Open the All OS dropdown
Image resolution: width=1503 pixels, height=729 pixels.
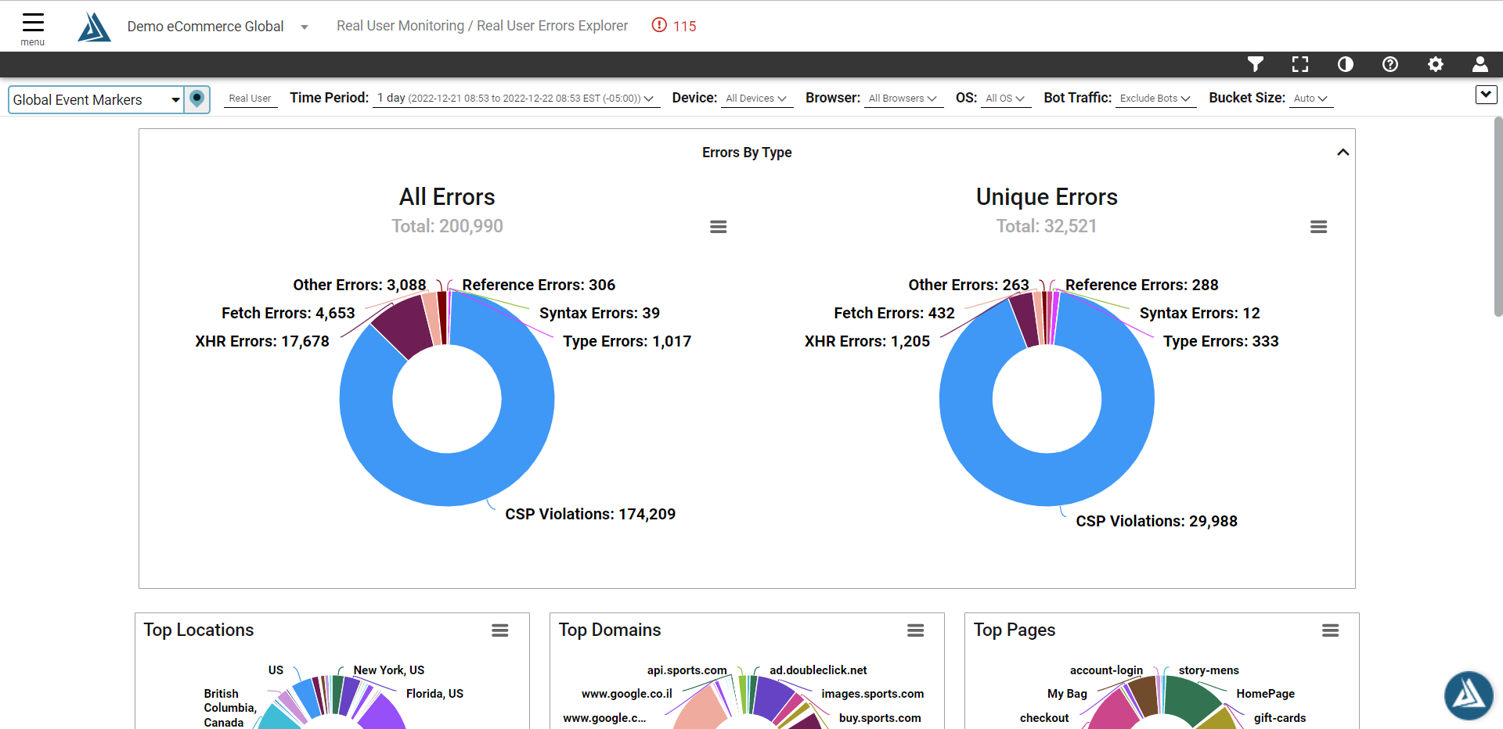point(1005,99)
